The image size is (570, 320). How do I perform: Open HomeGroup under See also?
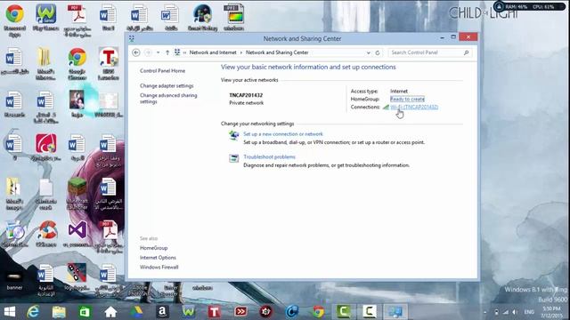click(153, 248)
